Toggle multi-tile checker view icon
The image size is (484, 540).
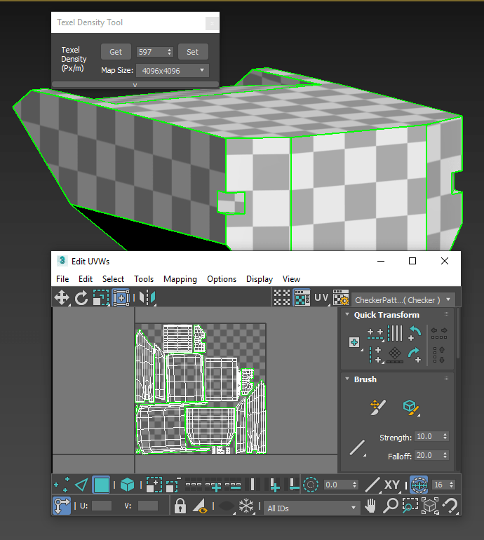[x=282, y=297]
